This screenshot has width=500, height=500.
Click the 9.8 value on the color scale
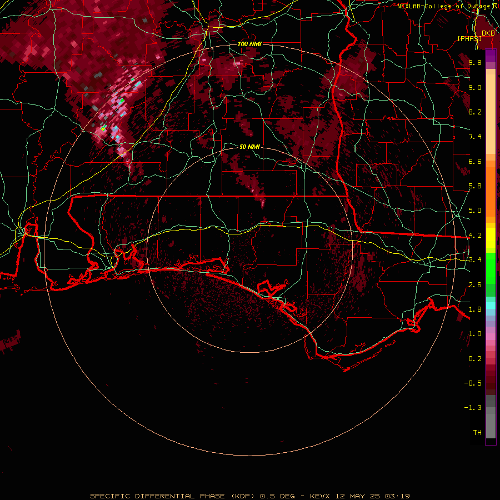475,62
